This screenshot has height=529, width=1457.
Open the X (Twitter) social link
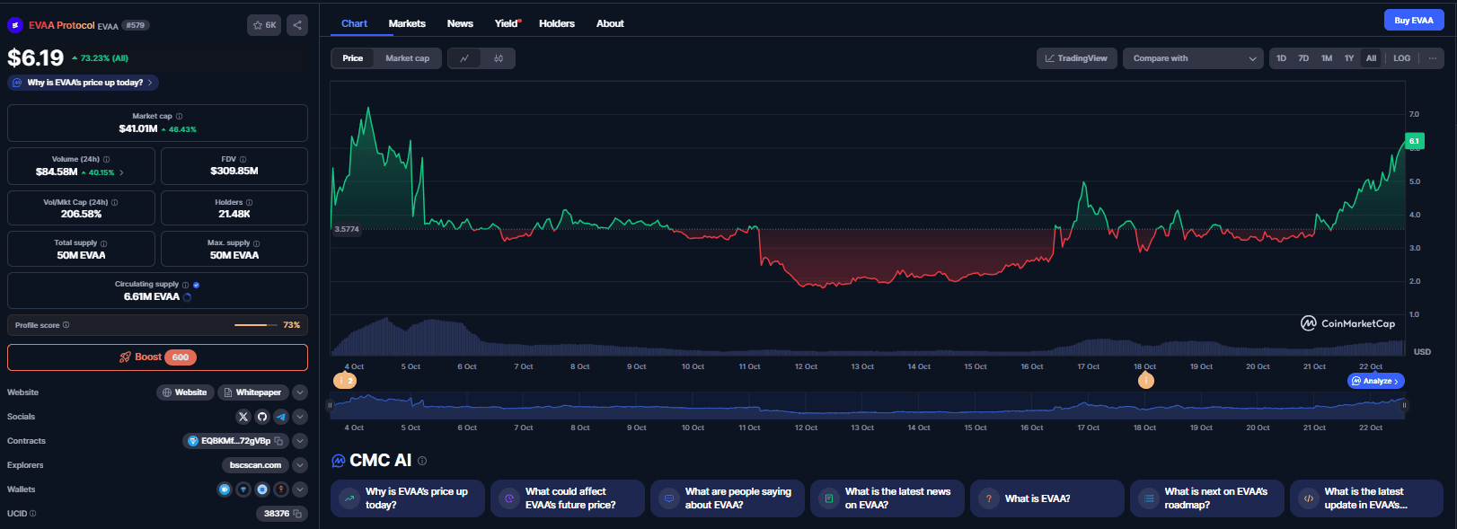click(243, 417)
